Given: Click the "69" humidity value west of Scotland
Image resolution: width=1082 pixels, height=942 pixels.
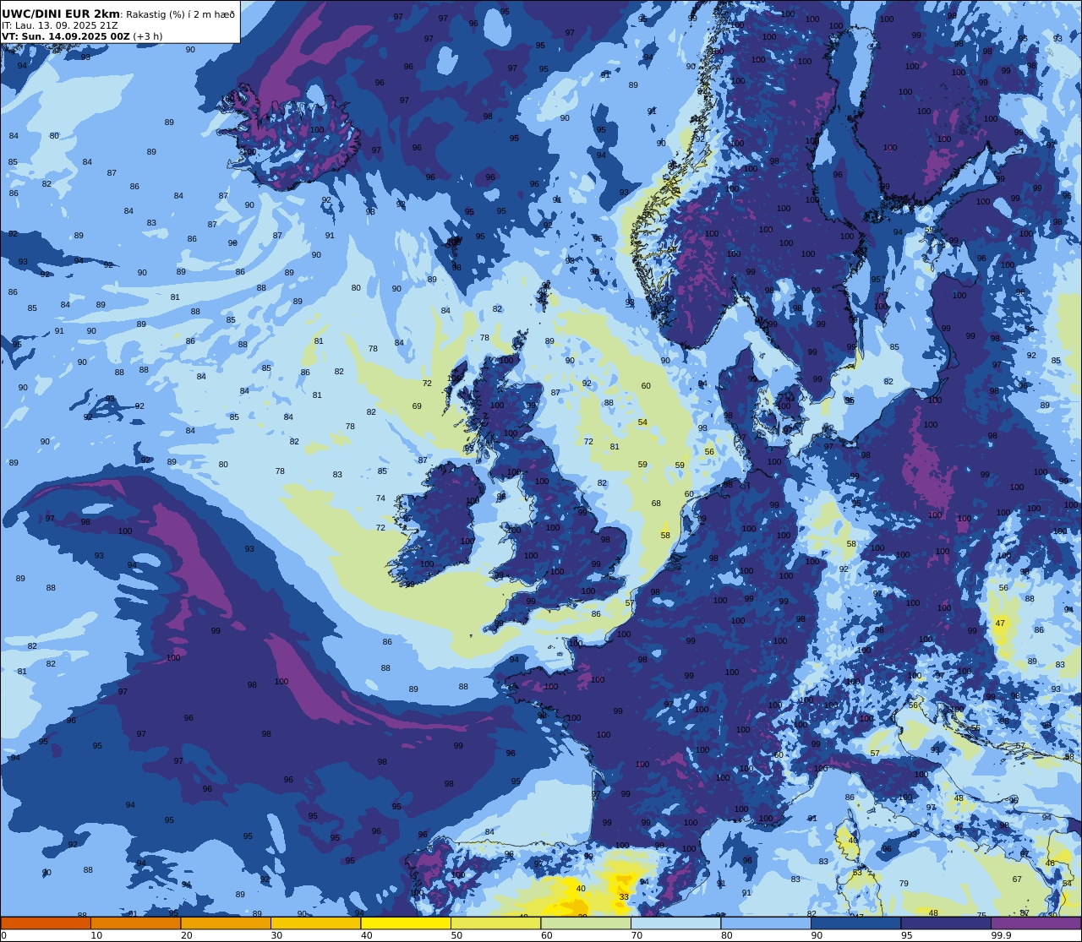Looking at the screenshot, I should 417,406.
